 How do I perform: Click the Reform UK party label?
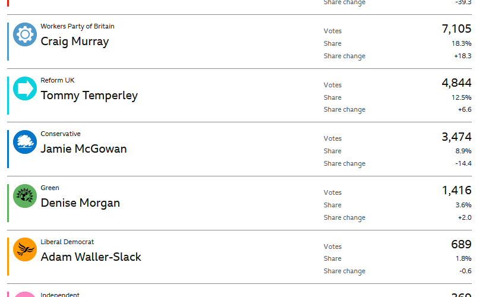pos(58,80)
